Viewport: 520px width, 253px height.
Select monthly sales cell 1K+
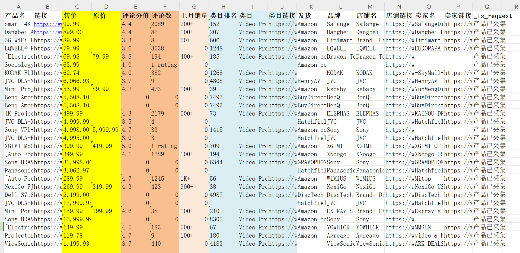pyautogui.click(x=194, y=178)
